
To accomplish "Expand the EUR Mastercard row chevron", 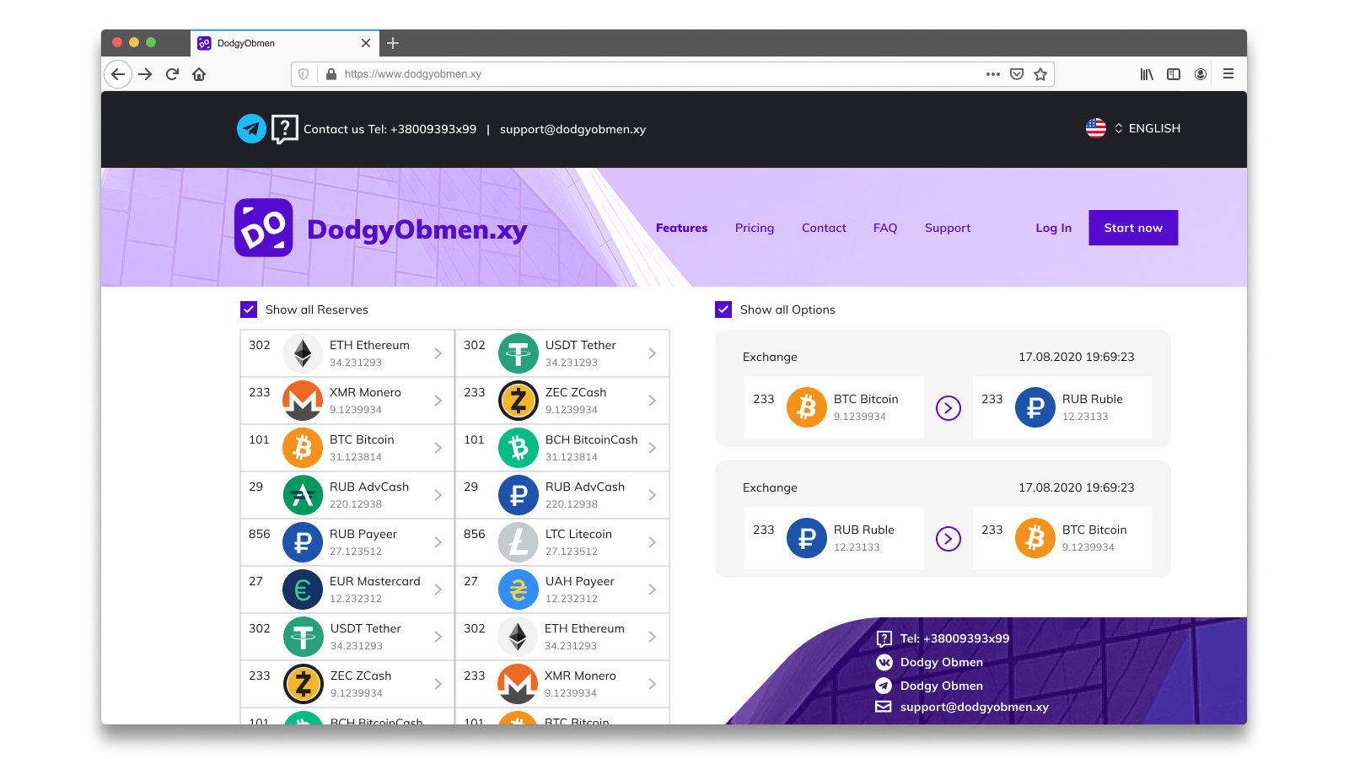I will (438, 589).
